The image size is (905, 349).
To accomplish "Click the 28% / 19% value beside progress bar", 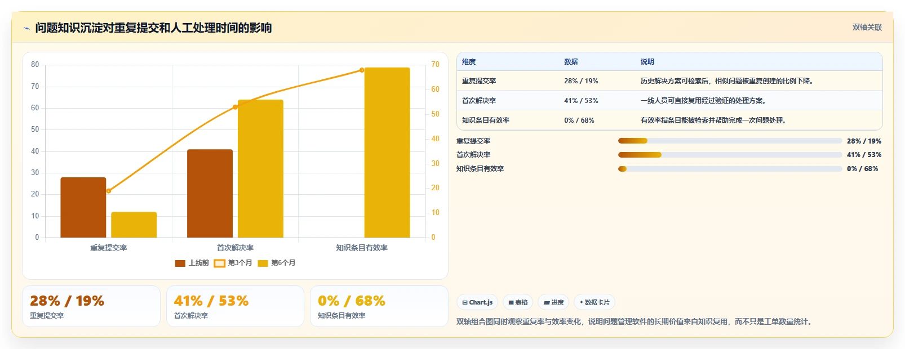I will tap(864, 141).
